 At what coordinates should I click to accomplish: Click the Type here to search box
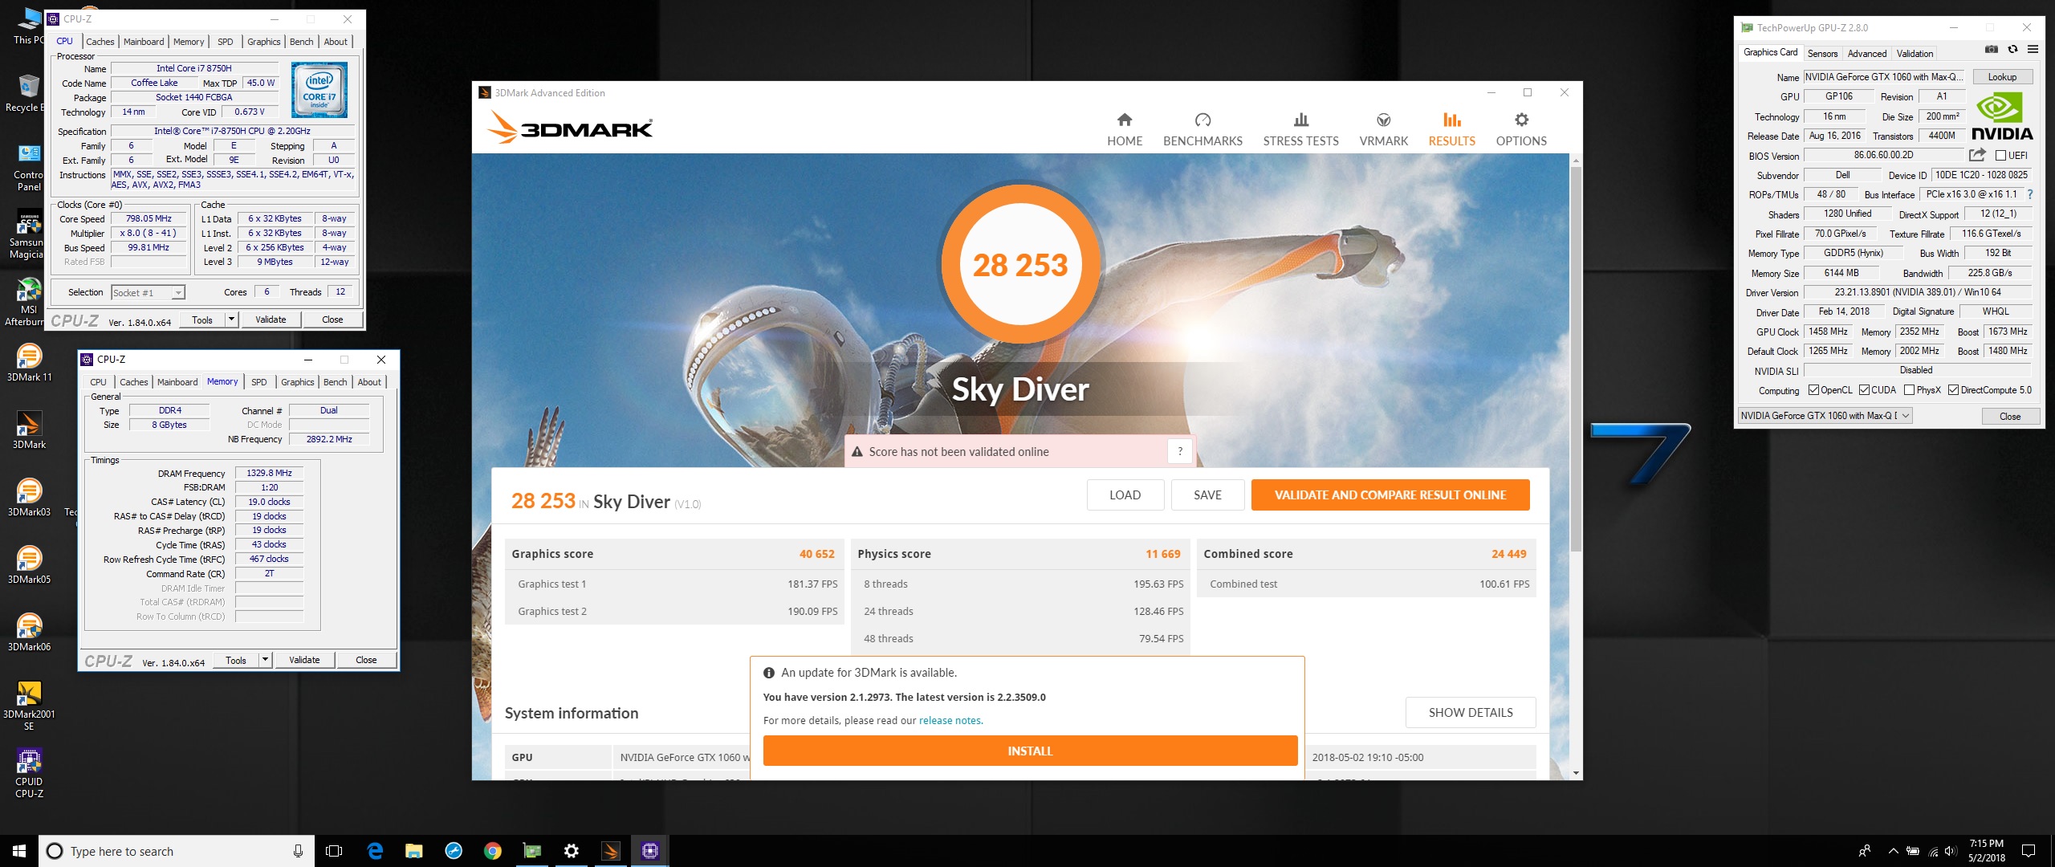(177, 851)
